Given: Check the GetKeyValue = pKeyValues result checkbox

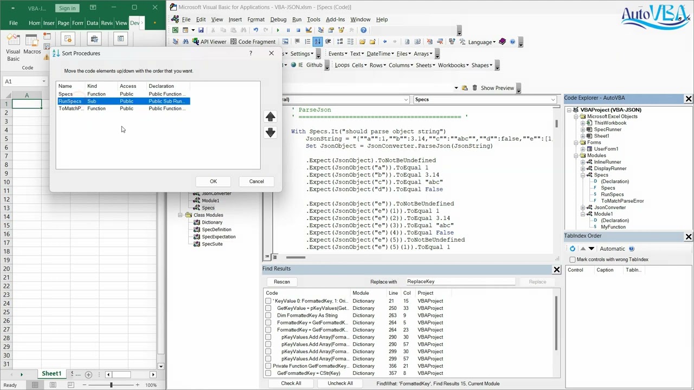Looking at the screenshot, I should [268, 308].
